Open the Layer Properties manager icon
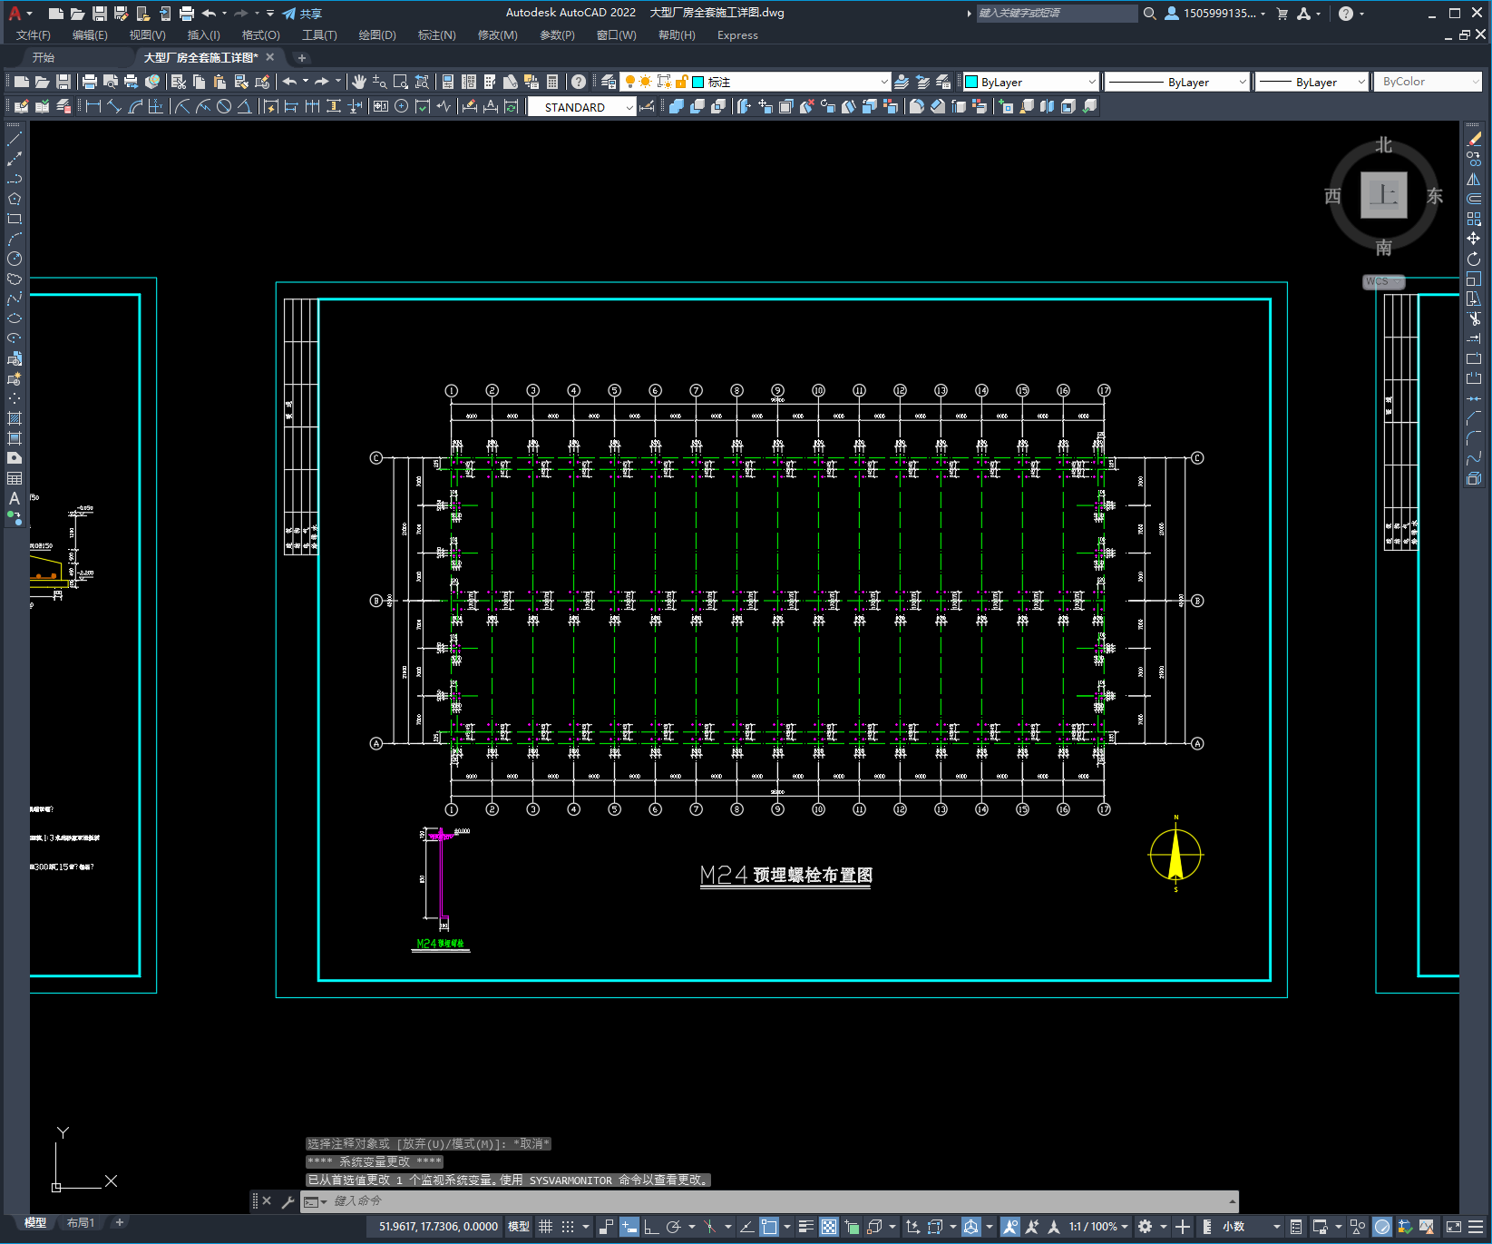Viewport: 1492px width, 1244px height. click(x=609, y=82)
